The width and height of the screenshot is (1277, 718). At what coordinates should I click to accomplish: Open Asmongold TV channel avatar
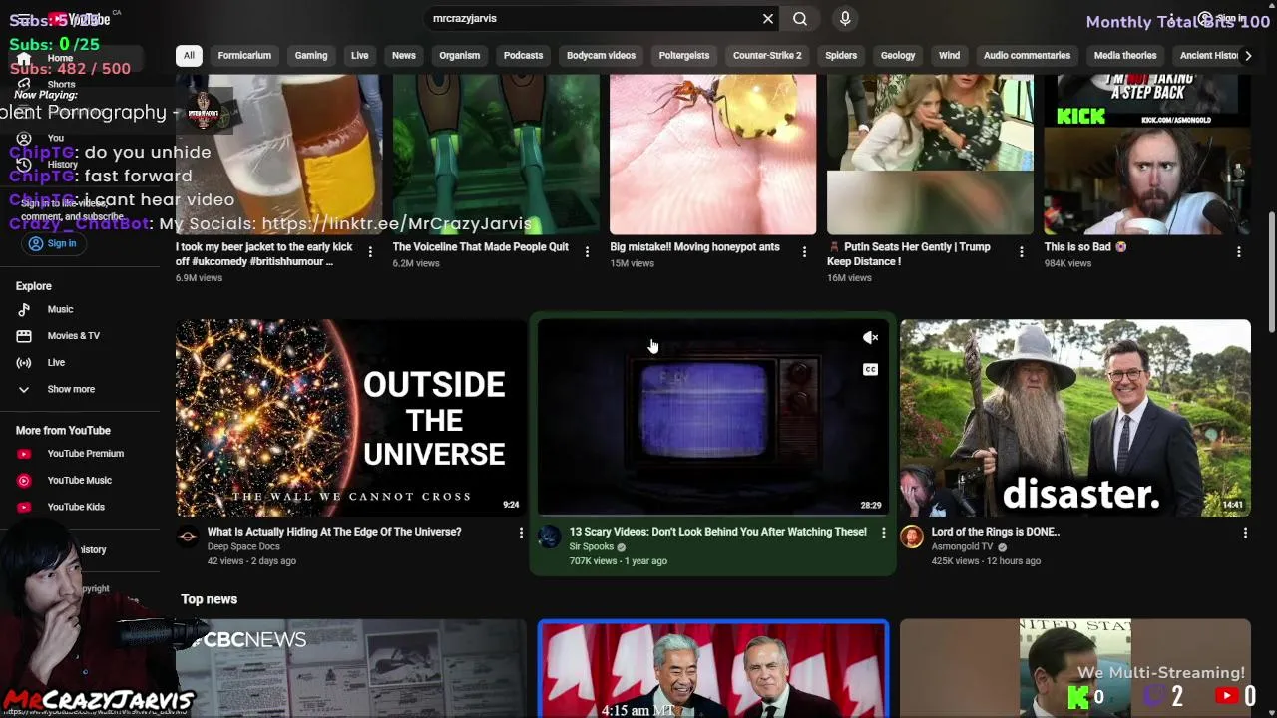pyautogui.click(x=912, y=538)
